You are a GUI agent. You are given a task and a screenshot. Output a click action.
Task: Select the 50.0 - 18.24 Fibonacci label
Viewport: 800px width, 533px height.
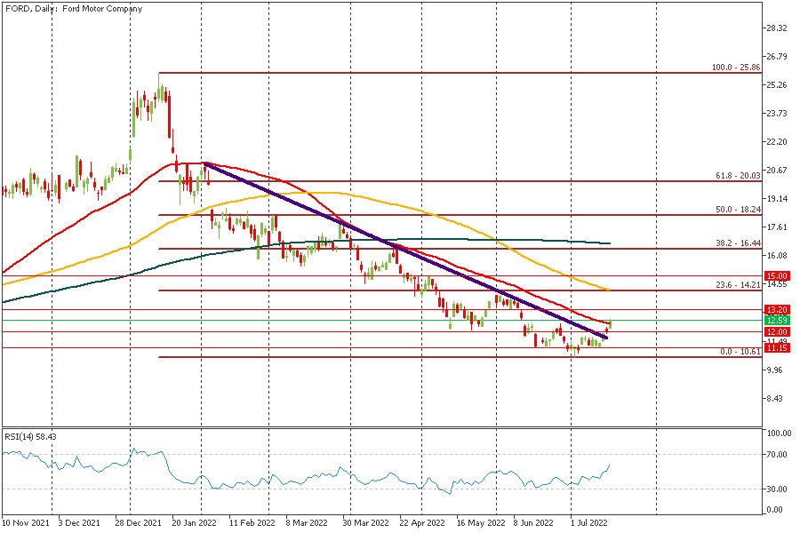[x=737, y=210]
